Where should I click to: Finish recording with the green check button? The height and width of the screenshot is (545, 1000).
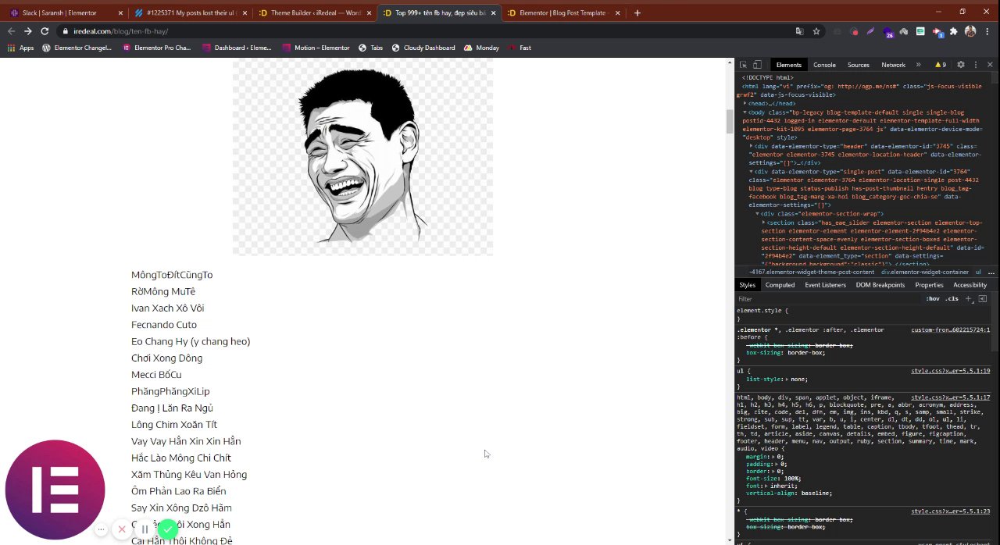pos(167,529)
